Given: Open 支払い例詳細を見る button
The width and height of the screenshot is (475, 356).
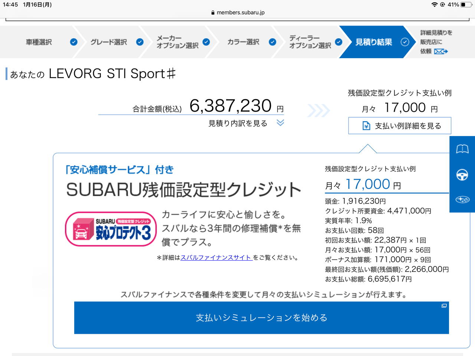Looking at the screenshot, I should click(400, 126).
